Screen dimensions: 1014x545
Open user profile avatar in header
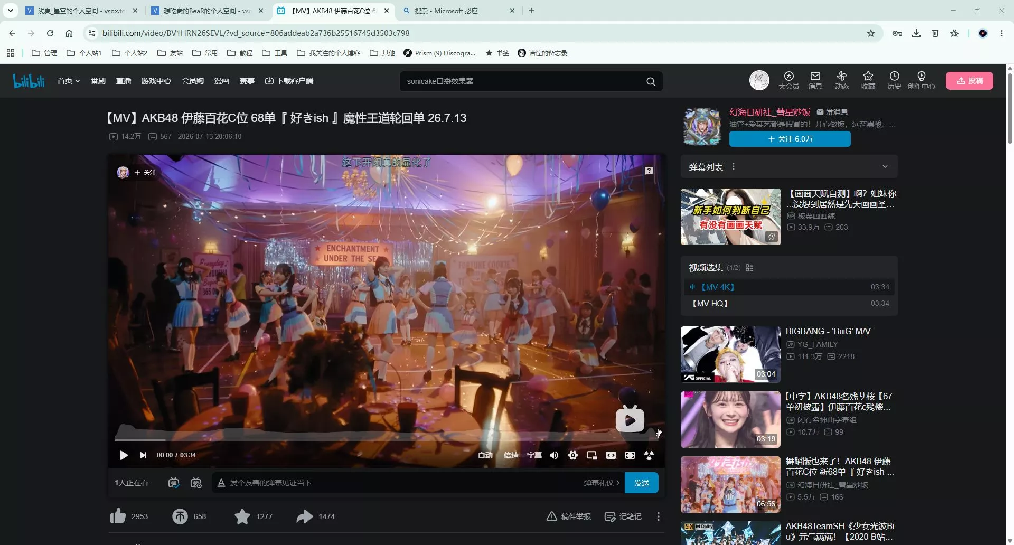(x=759, y=80)
